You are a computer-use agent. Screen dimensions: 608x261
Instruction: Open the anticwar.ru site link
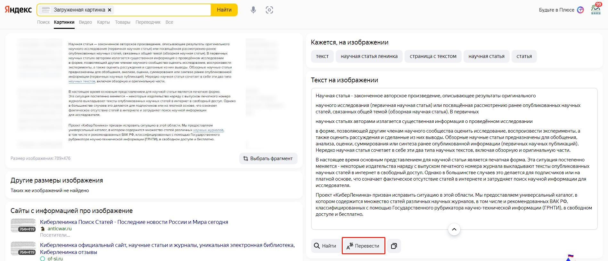pyautogui.click(x=60, y=229)
